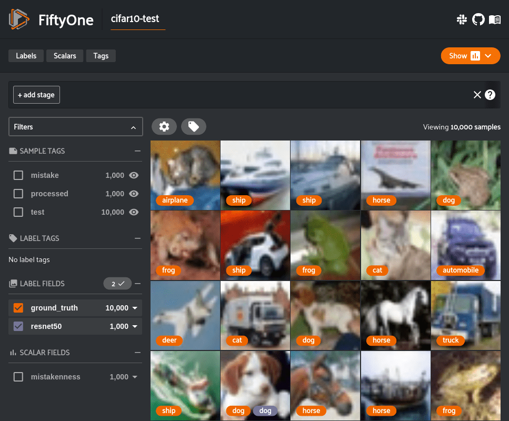This screenshot has height=421, width=509.
Task: Uncheck ground_truth label field
Action: 18,308
